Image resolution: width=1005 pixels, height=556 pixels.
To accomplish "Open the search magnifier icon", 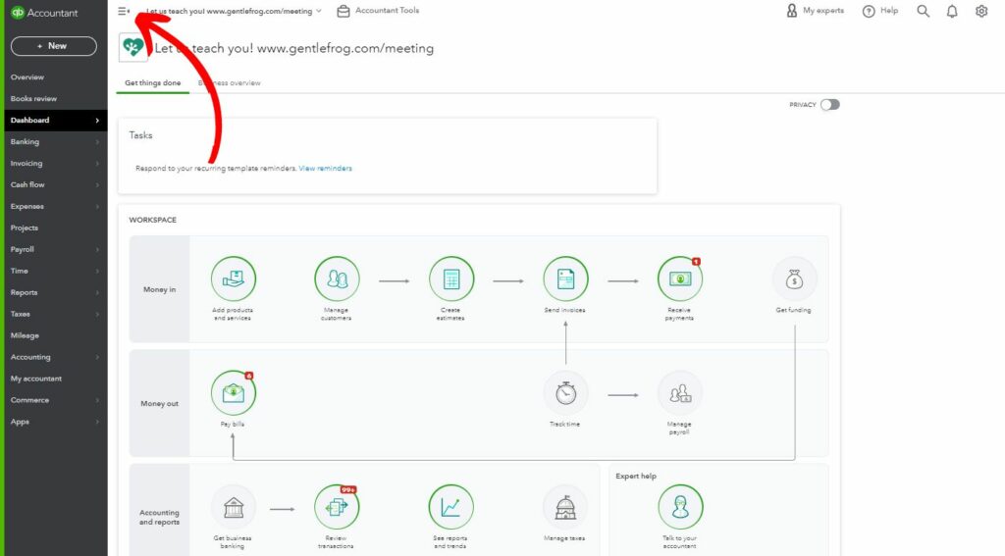I will point(923,11).
